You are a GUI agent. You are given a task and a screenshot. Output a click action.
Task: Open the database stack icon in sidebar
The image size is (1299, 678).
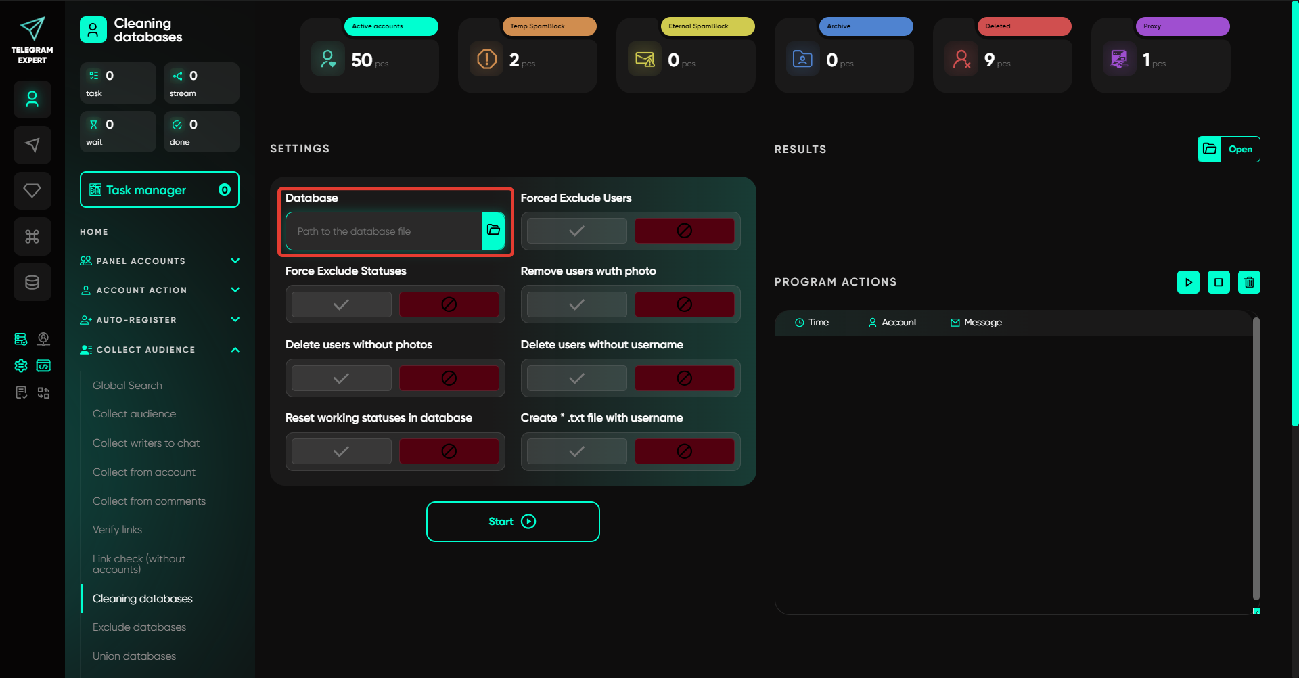(x=32, y=282)
